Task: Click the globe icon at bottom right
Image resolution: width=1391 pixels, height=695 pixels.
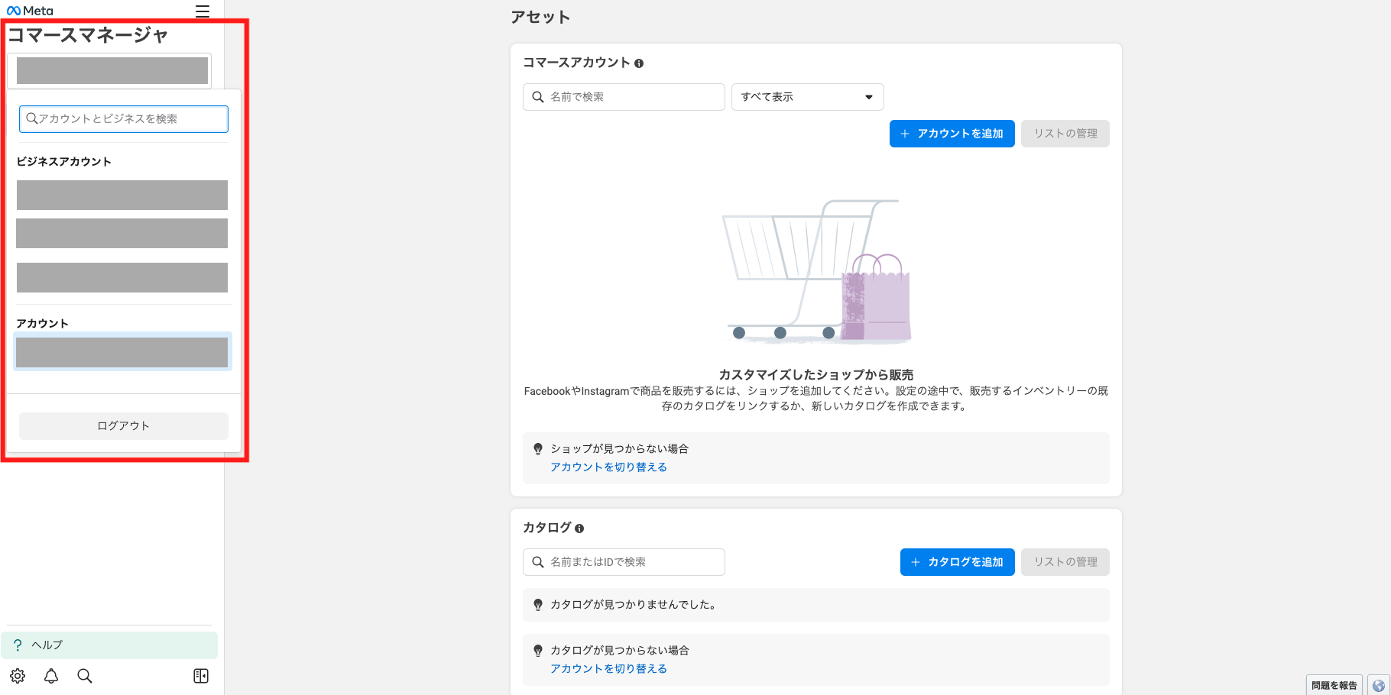Action: [x=1379, y=685]
